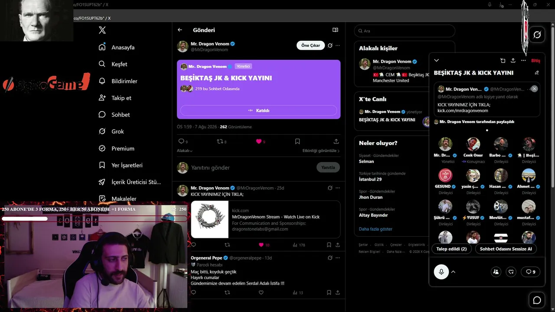Open Altay Bayındır trending topic
The height and width of the screenshot is (312, 555).
point(373,215)
